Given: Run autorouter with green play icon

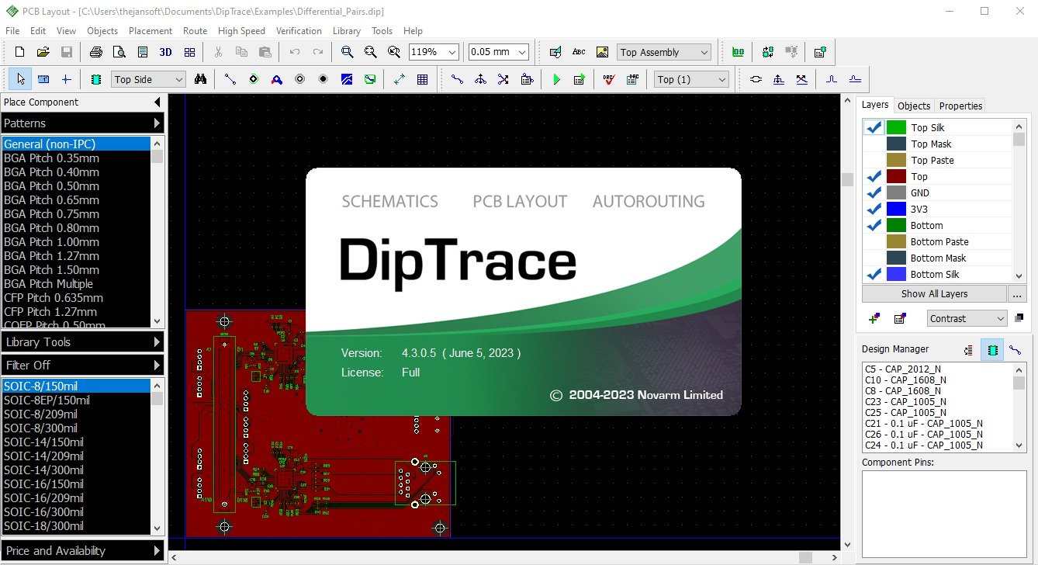Looking at the screenshot, I should [x=556, y=79].
